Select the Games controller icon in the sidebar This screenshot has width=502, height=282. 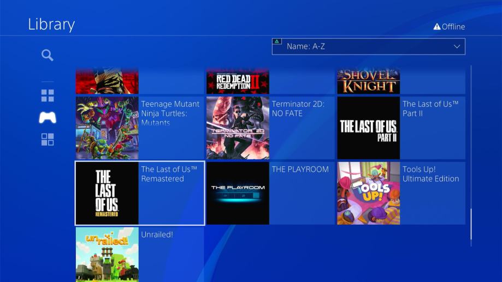coord(48,117)
